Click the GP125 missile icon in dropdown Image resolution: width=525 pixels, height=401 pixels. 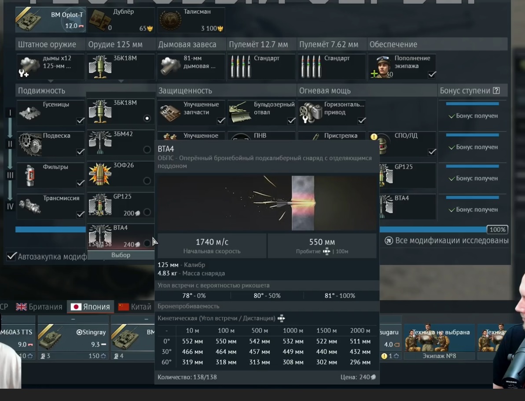pyautogui.click(x=100, y=205)
